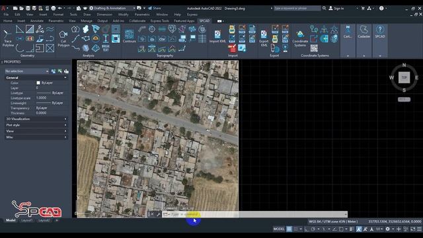Image resolution: width=423 pixels, height=238 pixels.
Task: Open the Dimension menu
Action: point(104,15)
